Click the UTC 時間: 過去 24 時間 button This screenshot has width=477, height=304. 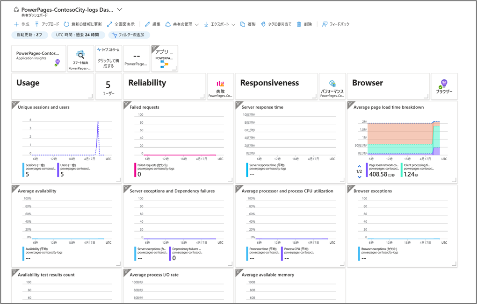coord(78,35)
